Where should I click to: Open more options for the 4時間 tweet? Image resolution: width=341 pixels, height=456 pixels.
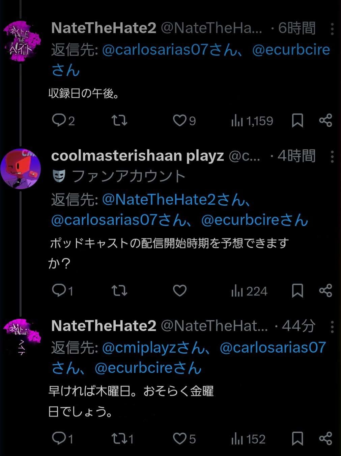[332, 156]
